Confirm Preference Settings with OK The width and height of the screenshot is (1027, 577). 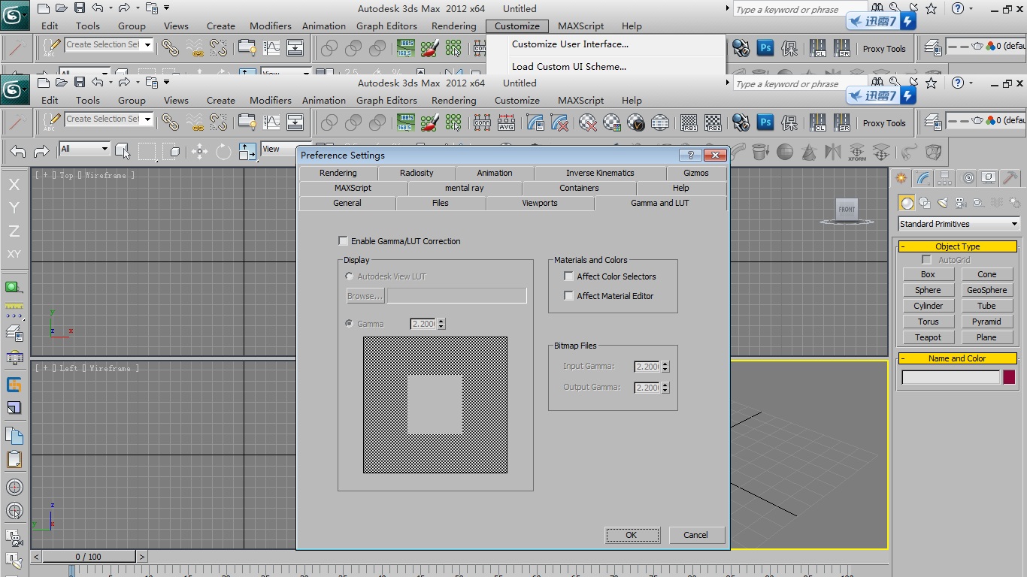pos(632,535)
